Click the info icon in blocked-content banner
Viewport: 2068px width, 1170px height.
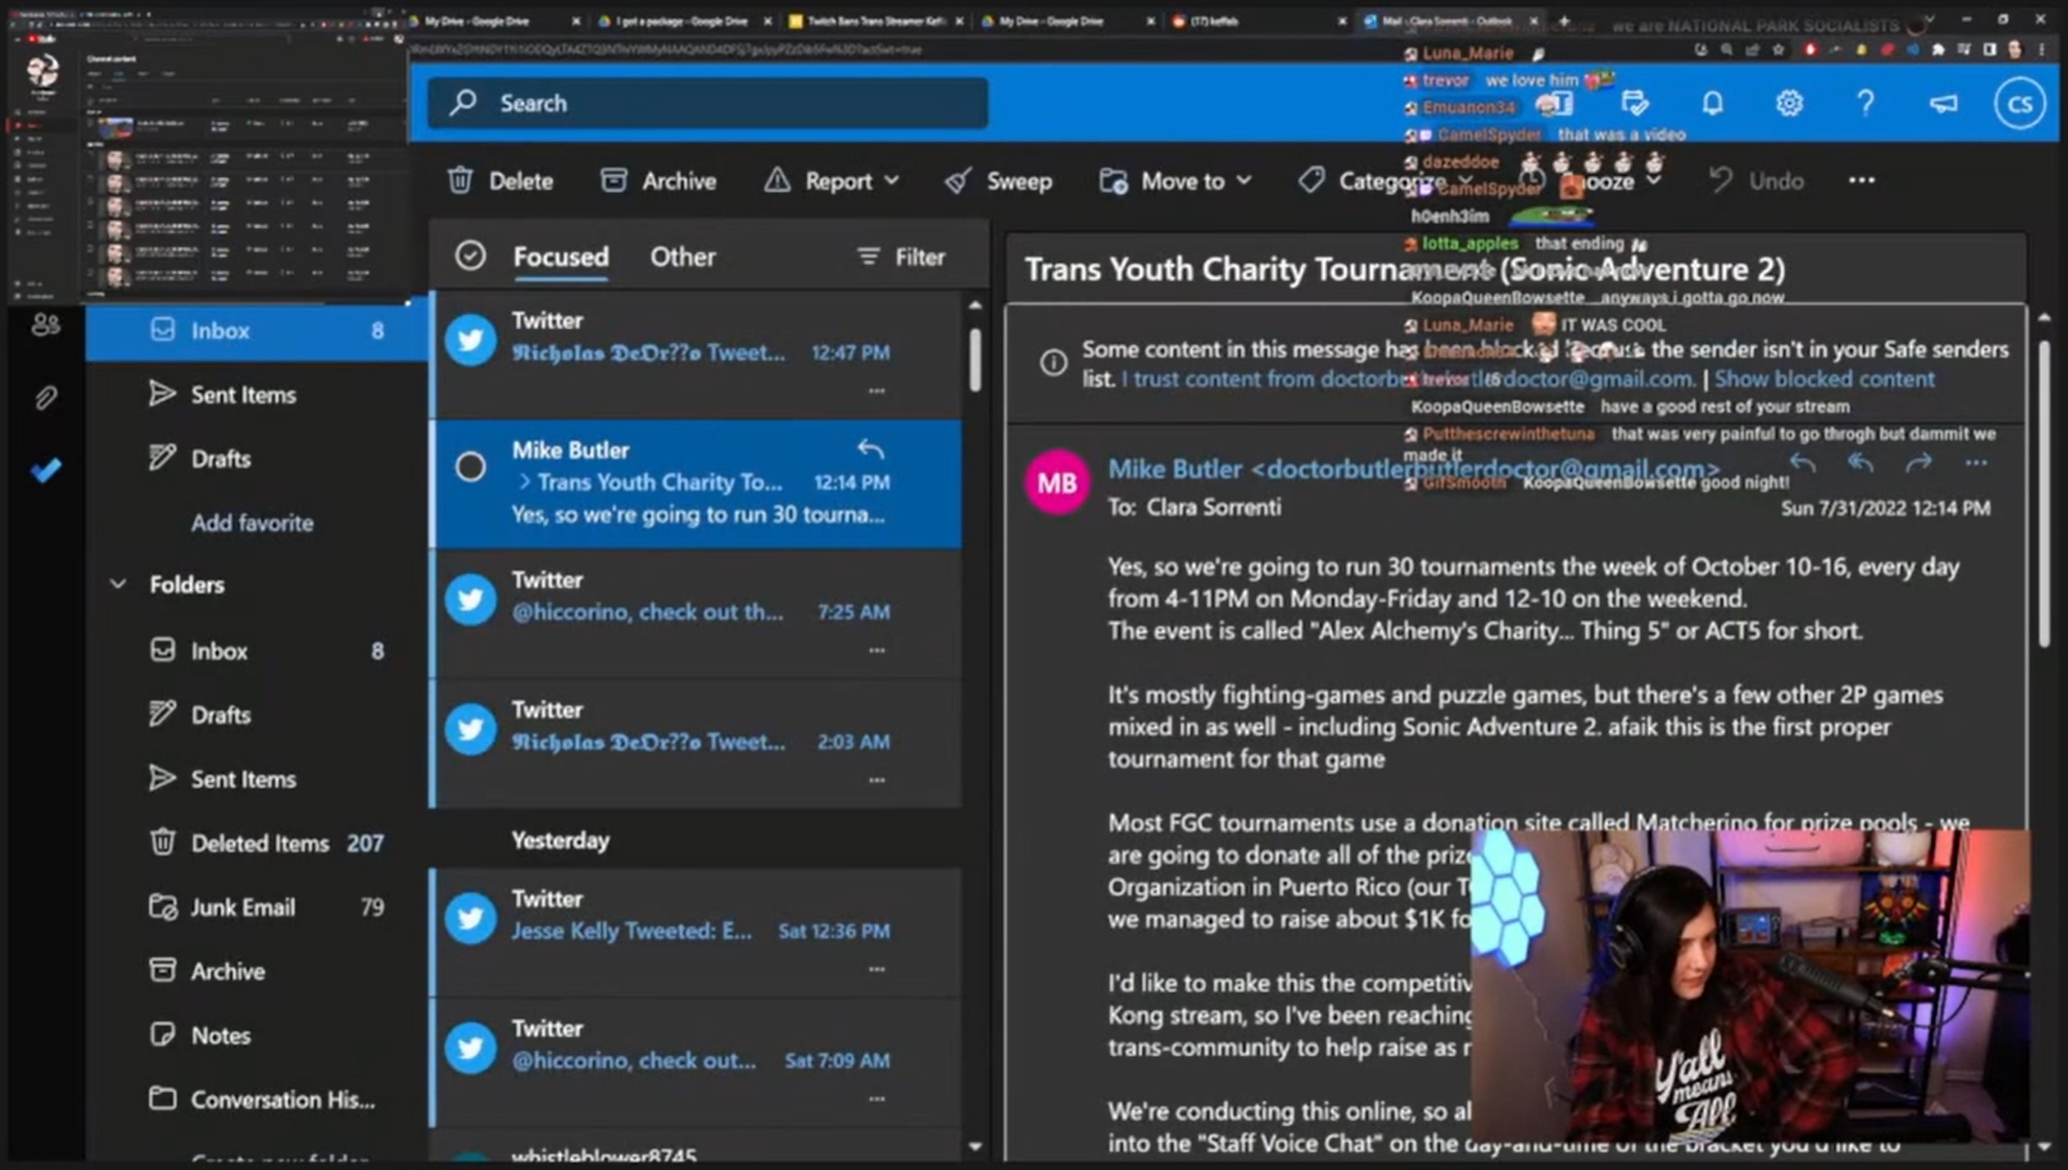pos(1054,362)
